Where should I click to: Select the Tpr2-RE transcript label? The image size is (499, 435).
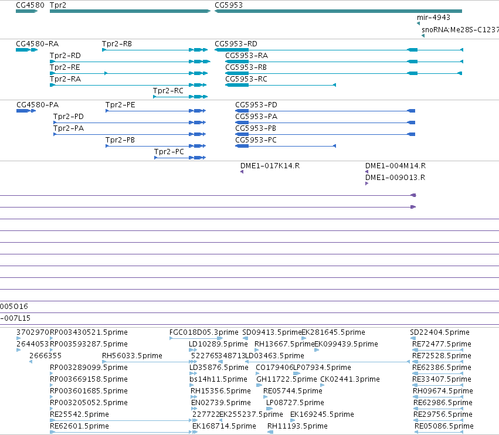point(65,67)
